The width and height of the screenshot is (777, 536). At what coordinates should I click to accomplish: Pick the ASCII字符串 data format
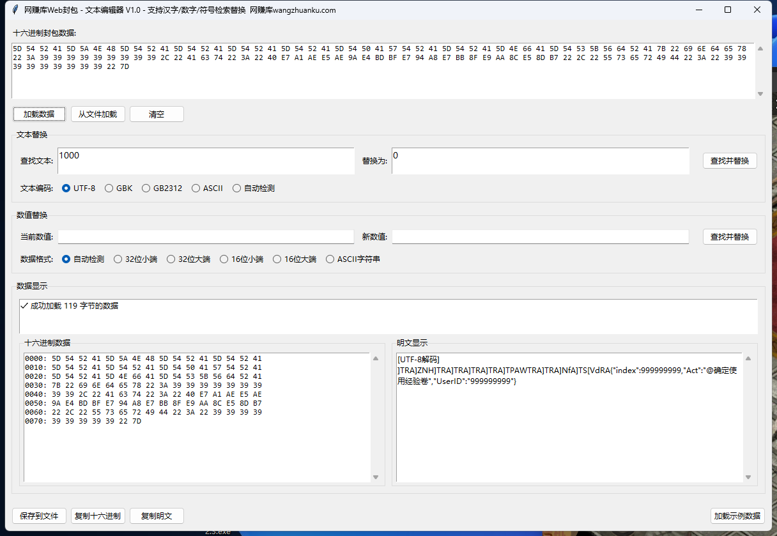coord(330,259)
